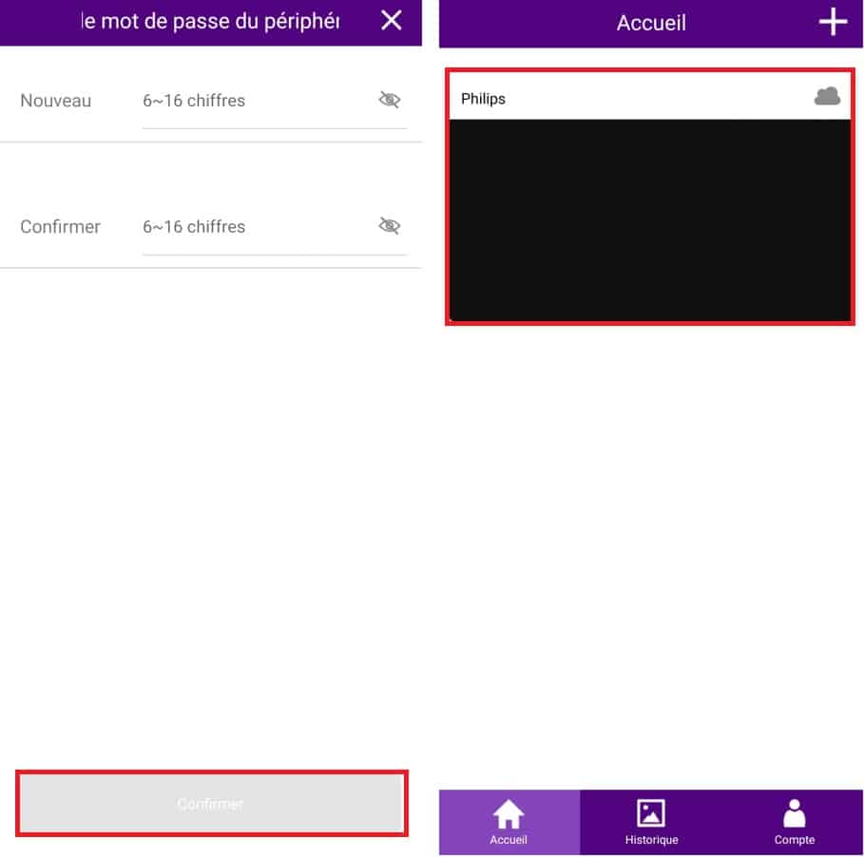Switch to the Compte tab label
This screenshot has width=864, height=857.
(x=794, y=840)
